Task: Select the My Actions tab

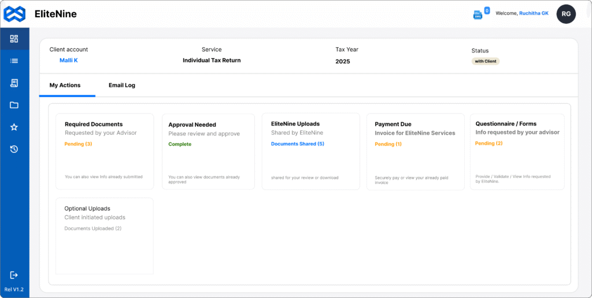Action: (65, 85)
